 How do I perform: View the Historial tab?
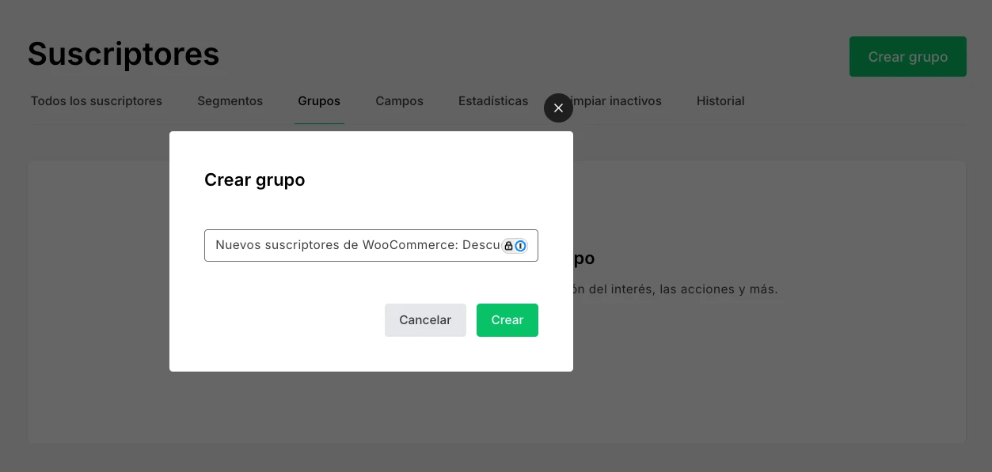(x=720, y=101)
